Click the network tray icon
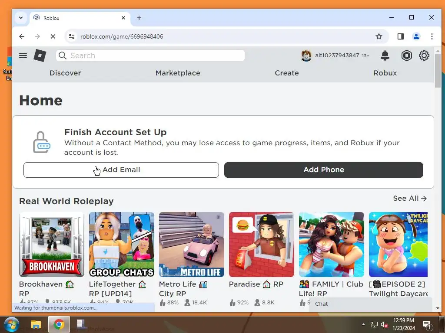Screen dimensions: 445x333 pos(374,325)
